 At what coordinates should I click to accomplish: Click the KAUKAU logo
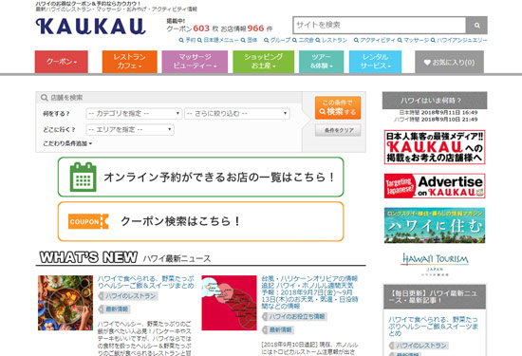90,27
